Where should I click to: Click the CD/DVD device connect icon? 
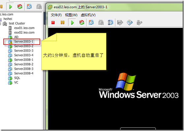tap(130, 22)
